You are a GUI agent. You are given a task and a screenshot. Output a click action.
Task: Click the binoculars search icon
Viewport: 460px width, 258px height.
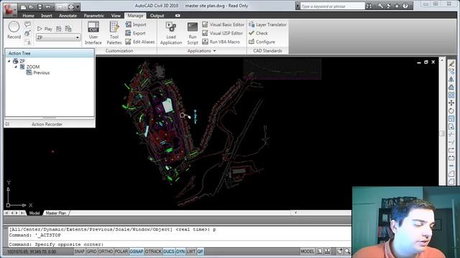(x=369, y=6)
